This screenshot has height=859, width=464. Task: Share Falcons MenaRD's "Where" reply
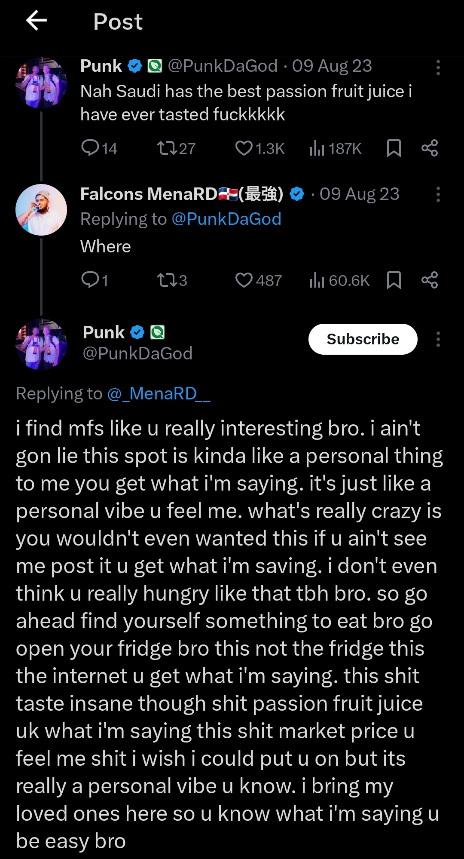pos(430,280)
